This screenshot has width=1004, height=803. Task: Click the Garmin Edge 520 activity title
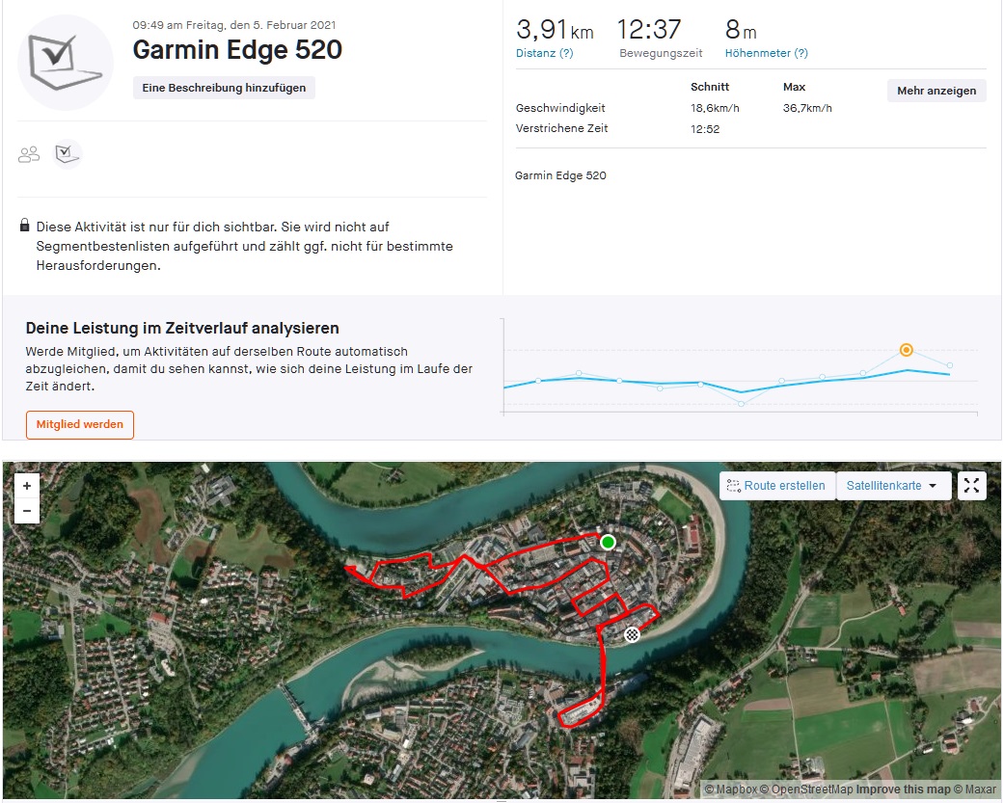click(237, 50)
